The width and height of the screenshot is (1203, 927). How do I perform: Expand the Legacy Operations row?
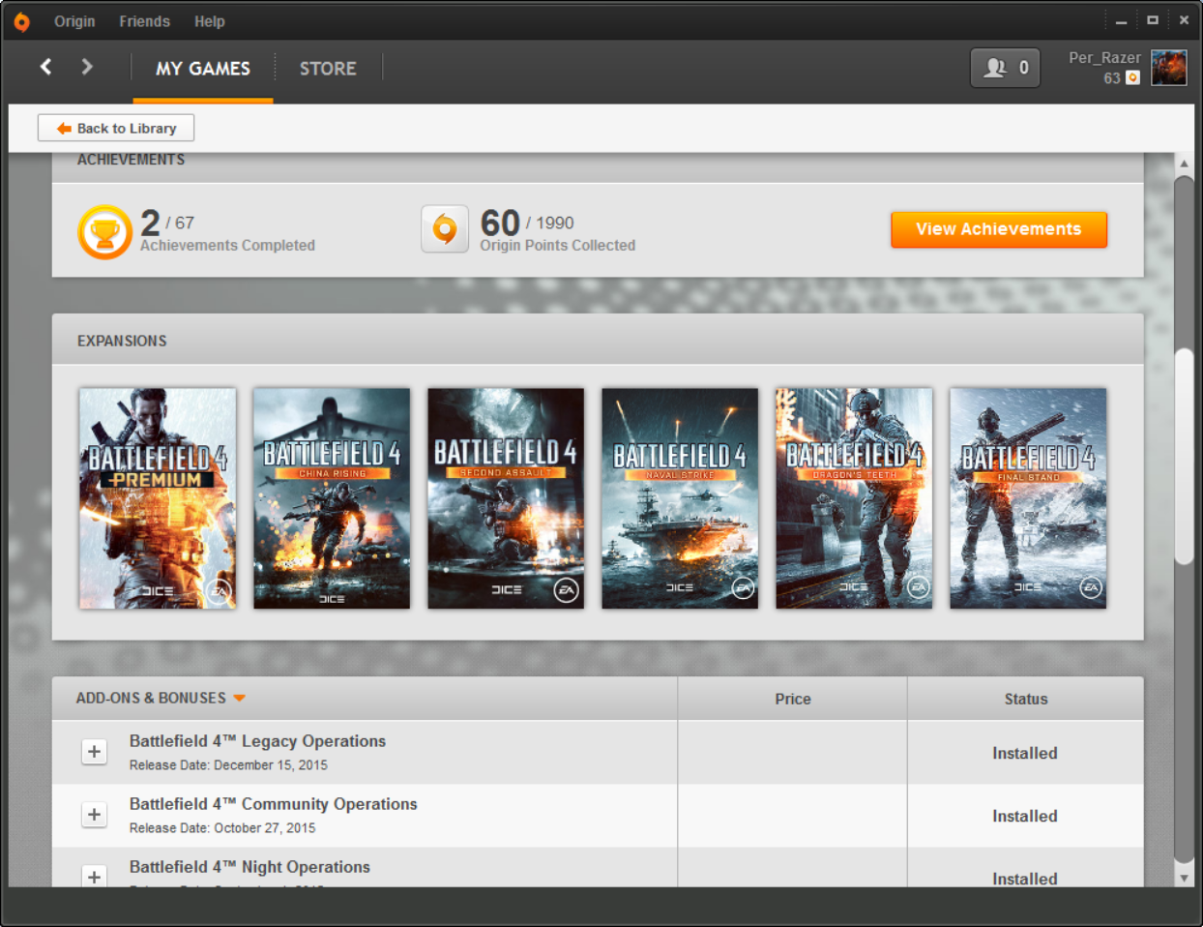(94, 752)
